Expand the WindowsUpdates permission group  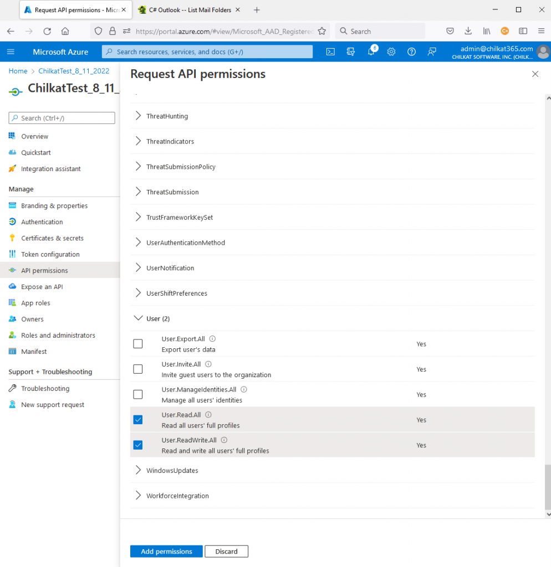tap(137, 470)
